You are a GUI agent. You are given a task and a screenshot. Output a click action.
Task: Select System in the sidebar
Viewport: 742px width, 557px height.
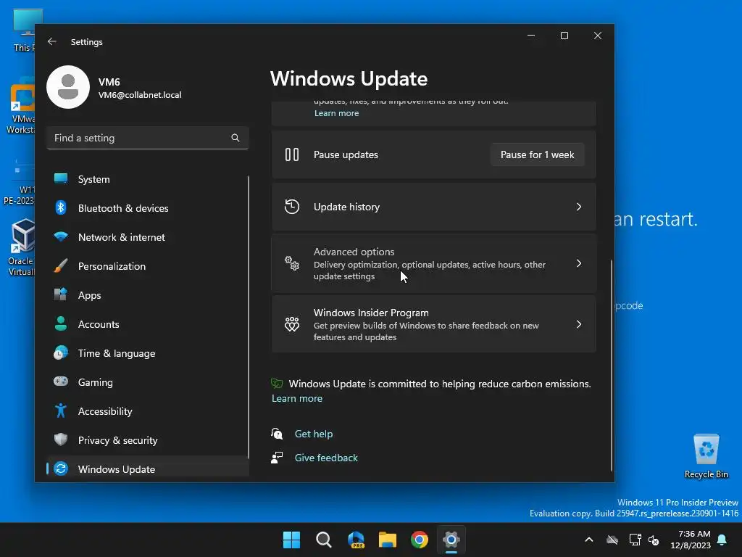147,179
